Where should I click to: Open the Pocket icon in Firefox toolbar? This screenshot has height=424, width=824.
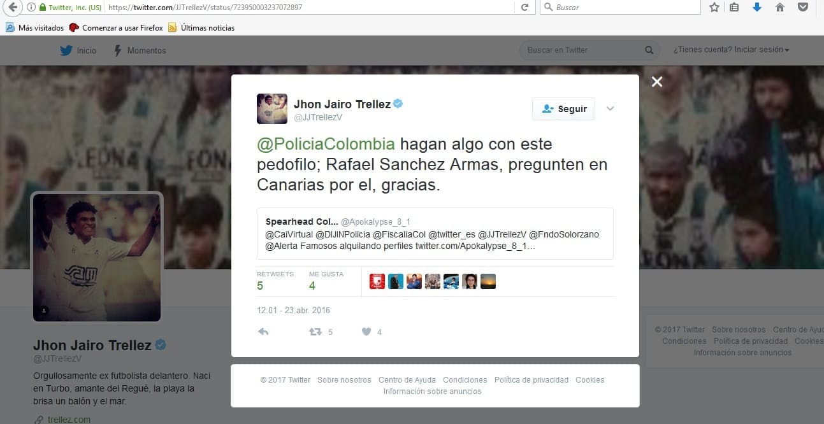click(803, 8)
